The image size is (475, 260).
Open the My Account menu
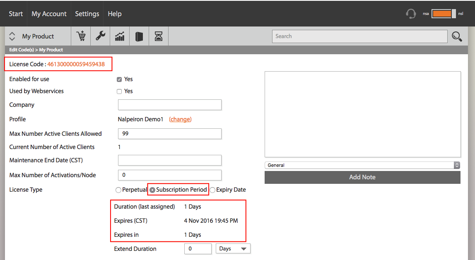coord(49,14)
